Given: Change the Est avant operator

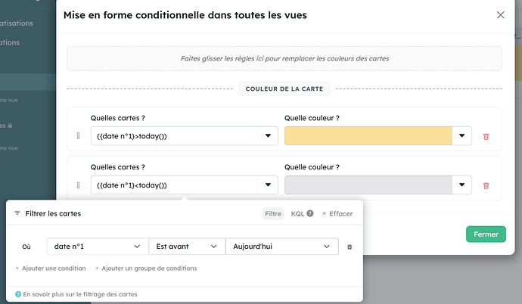Looking at the screenshot, I should point(186,247).
